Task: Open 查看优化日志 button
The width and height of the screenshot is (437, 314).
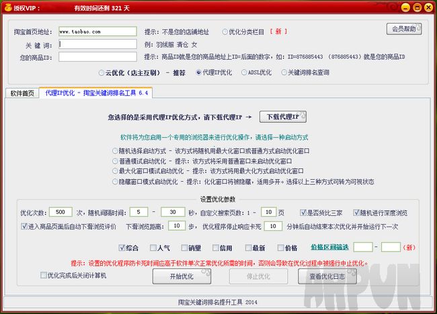Action: tap(327, 276)
